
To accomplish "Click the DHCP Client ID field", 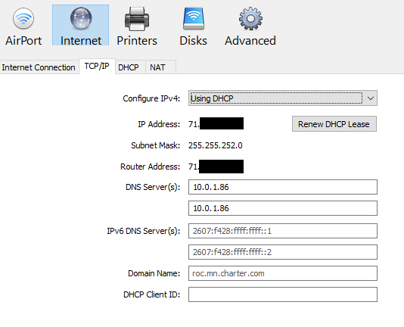I will coord(283,294).
